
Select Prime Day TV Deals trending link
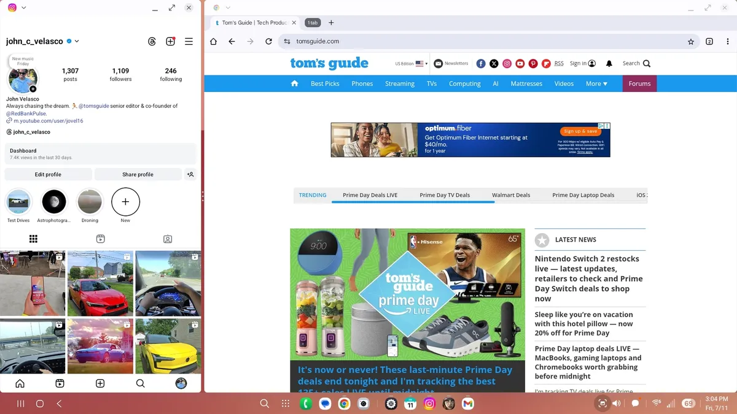[x=445, y=195]
